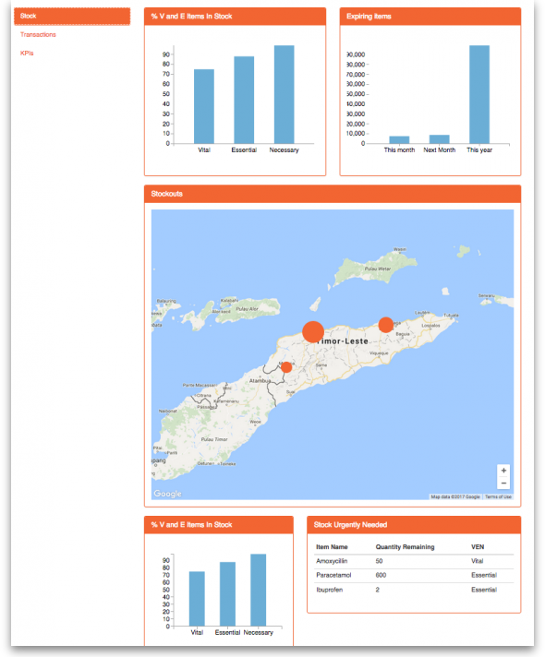Screen dimensions: 545x657
Task: Click the Google logo on the map
Action: coord(167,494)
